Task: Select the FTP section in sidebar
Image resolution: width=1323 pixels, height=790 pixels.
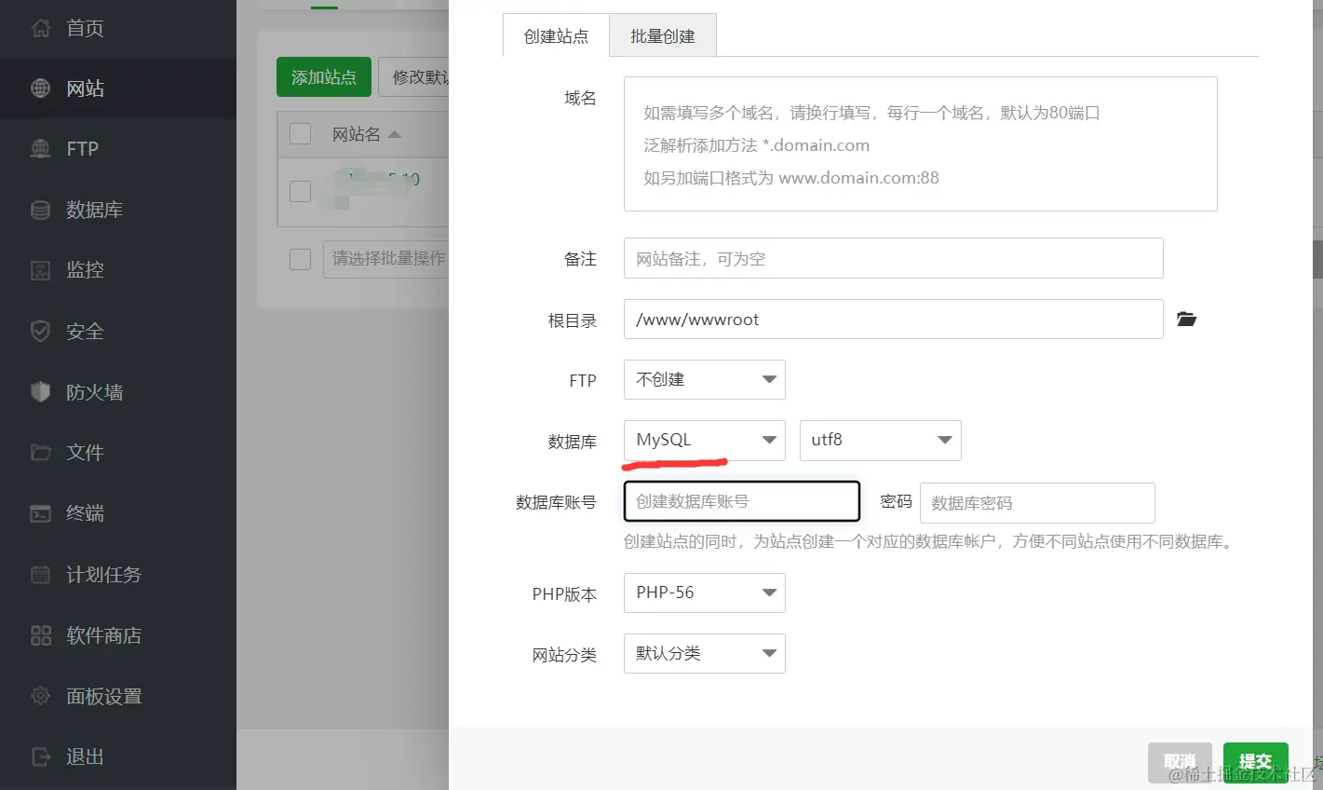Action: (84, 148)
